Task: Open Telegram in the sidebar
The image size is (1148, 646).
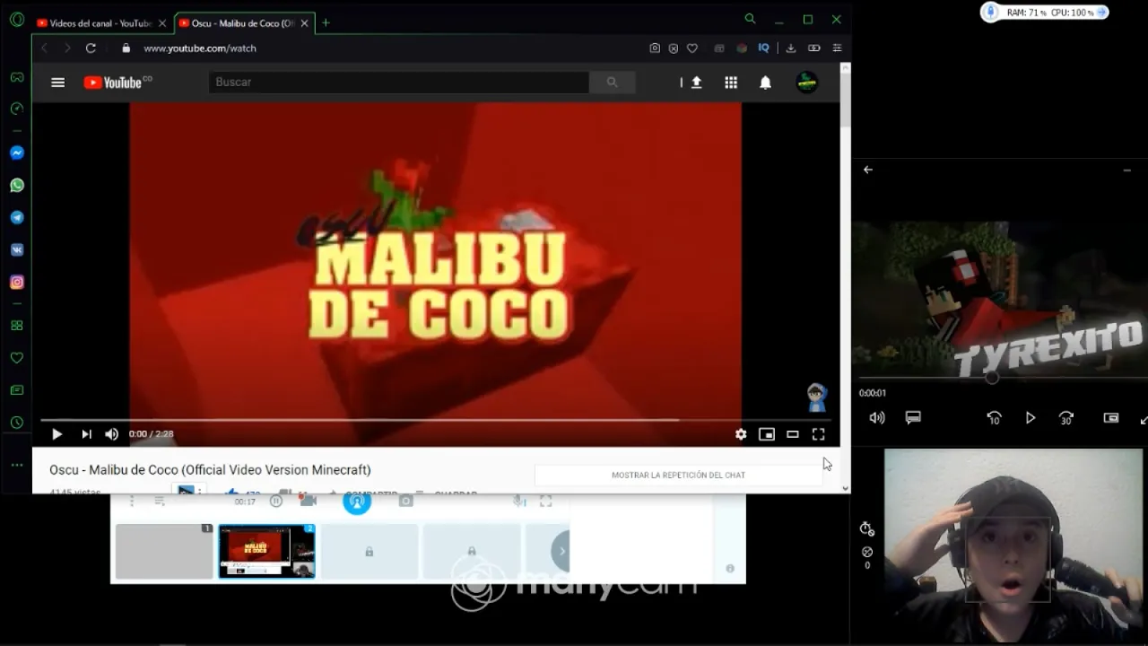Action: point(17,218)
